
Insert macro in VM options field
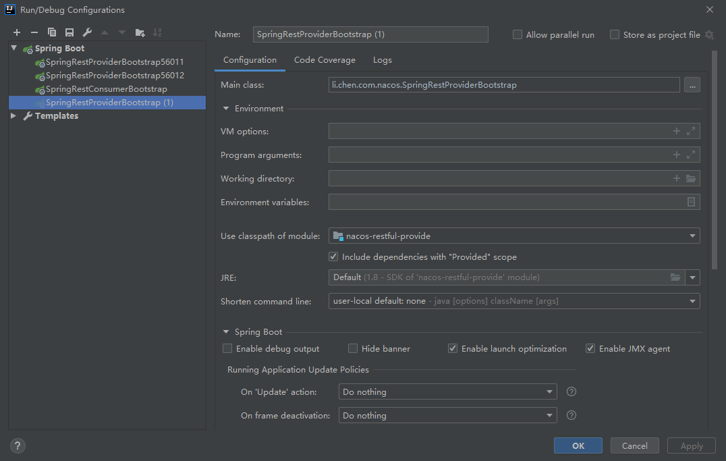tap(677, 132)
